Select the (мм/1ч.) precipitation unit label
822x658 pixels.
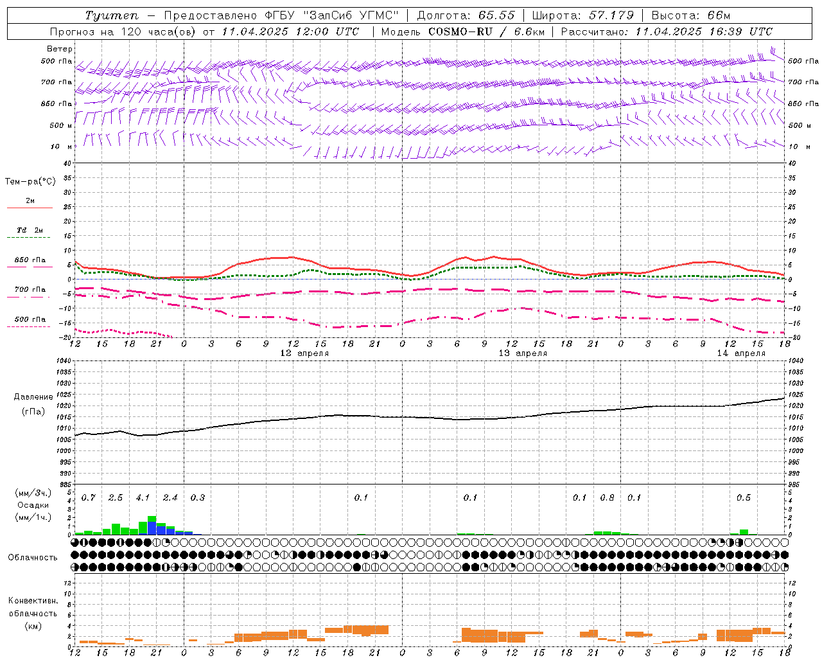(x=33, y=517)
